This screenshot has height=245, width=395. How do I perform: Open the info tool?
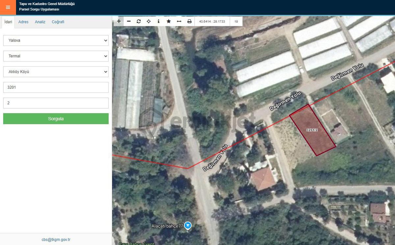click(x=159, y=21)
